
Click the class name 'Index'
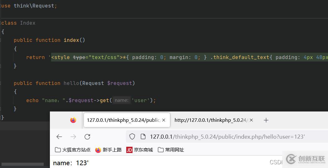click(28, 23)
